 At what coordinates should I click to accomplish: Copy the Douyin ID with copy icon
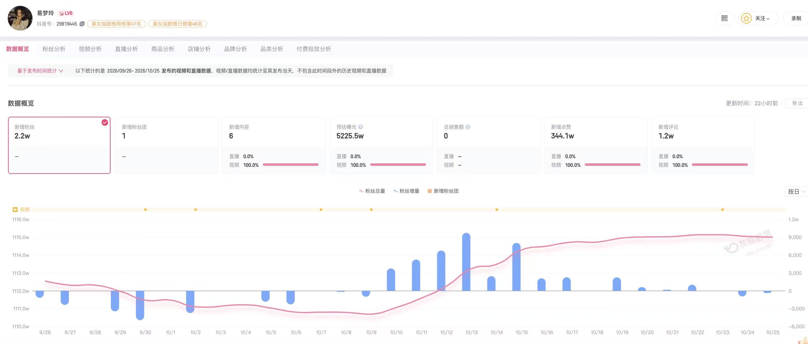coord(82,24)
